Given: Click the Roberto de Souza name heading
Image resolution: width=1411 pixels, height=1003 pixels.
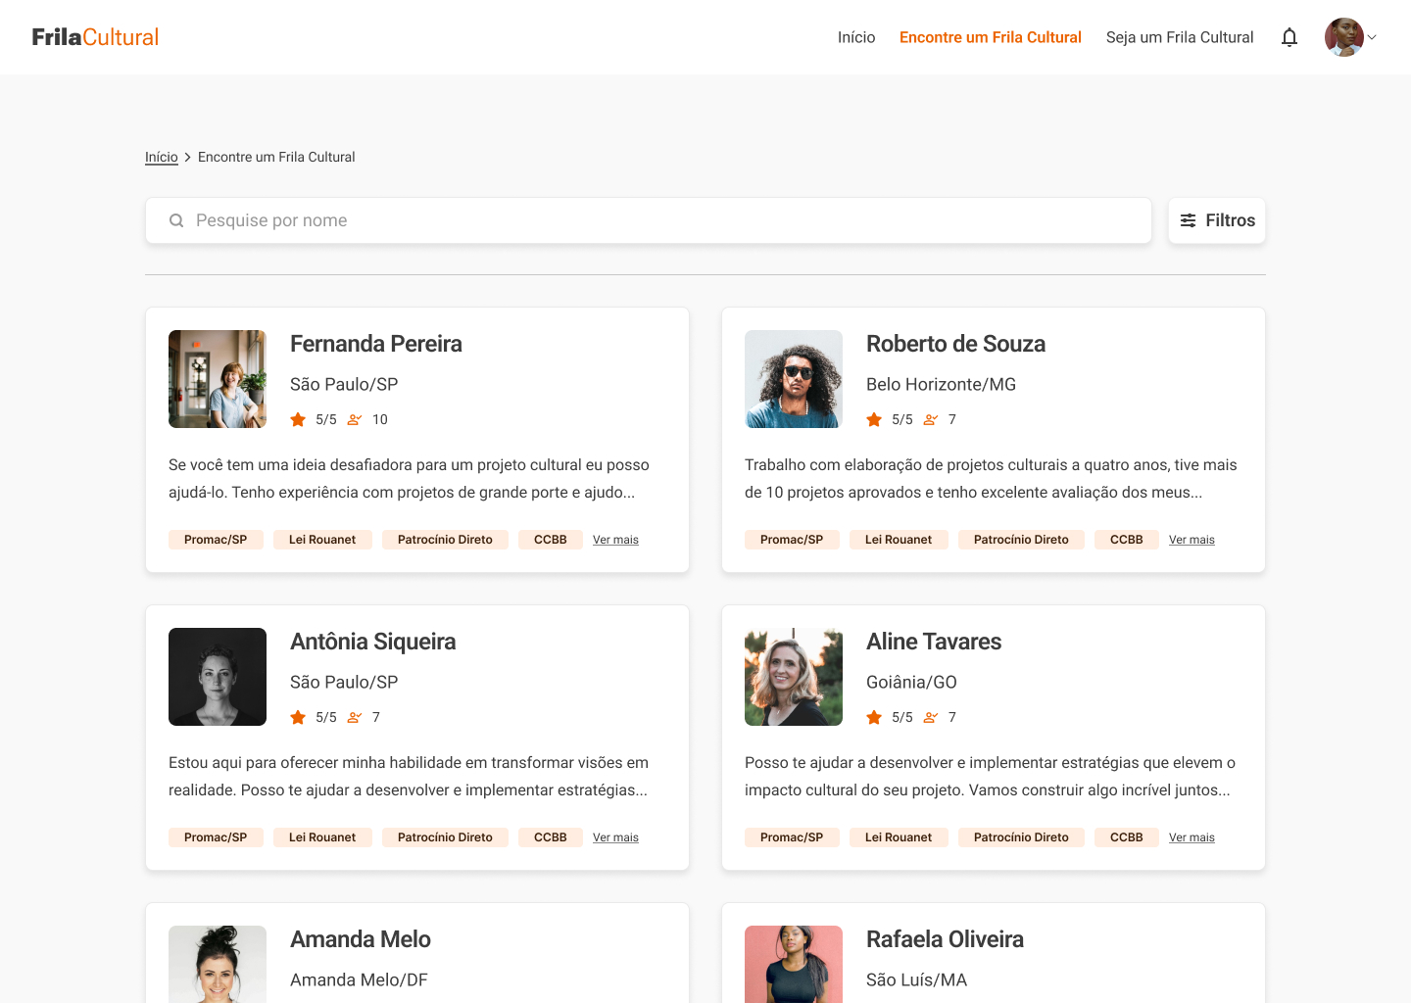Looking at the screenshot, I should [x=955, y=344].
